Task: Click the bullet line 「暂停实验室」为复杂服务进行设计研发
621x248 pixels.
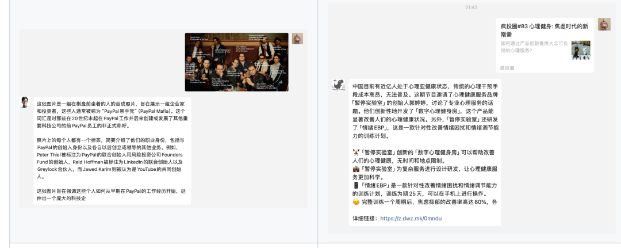Action: click(424, 173)
